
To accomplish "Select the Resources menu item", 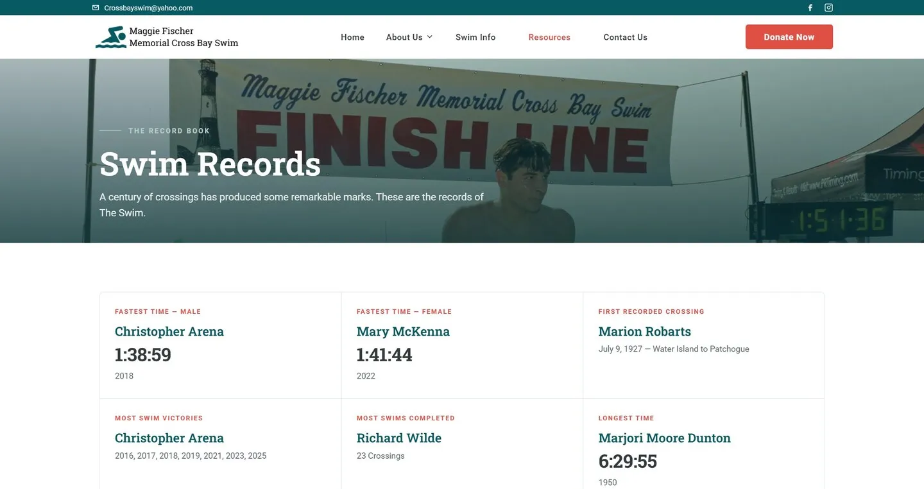I will 549,37.
